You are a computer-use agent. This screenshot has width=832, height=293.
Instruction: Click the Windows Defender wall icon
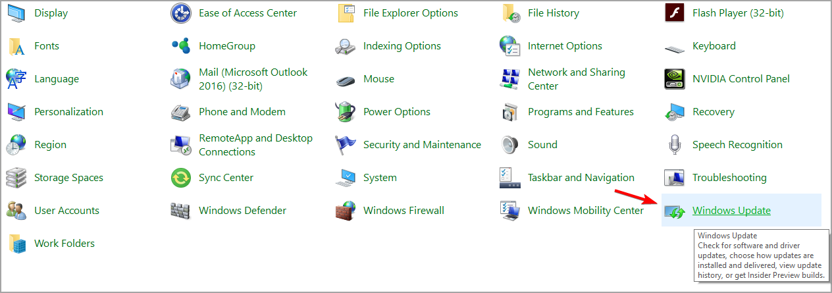click(181, 211)
